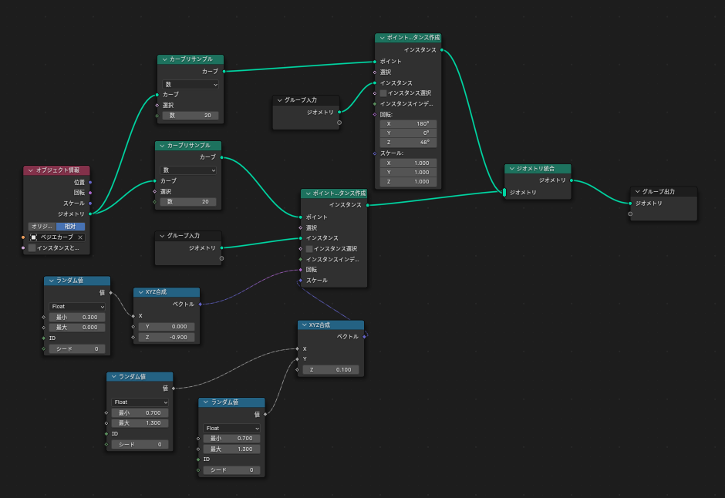
Task: Toggle インスタンス選択 checkbox in the top ポイント node
Action: tap(383, 93)
